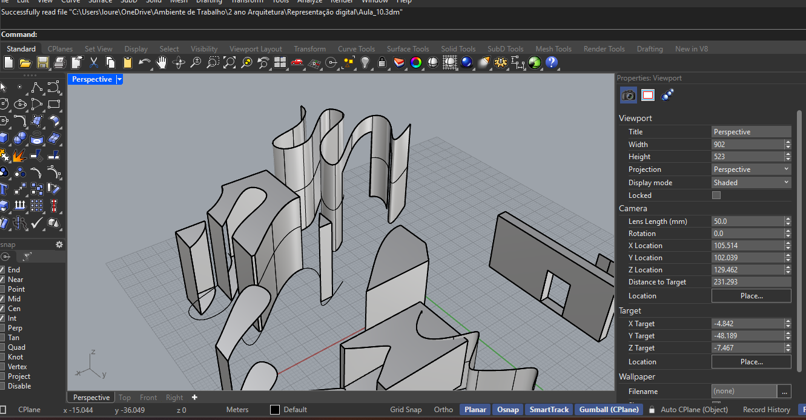This screenshot has width=806, height=420.
Task: Increase Lens Length using its stepper arrow
Action: tap(787, 218)
